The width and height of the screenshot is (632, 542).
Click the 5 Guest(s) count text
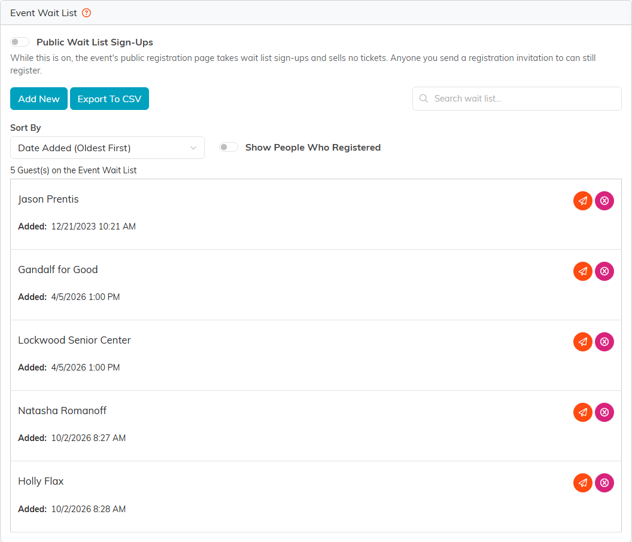(x=74, y=170)
